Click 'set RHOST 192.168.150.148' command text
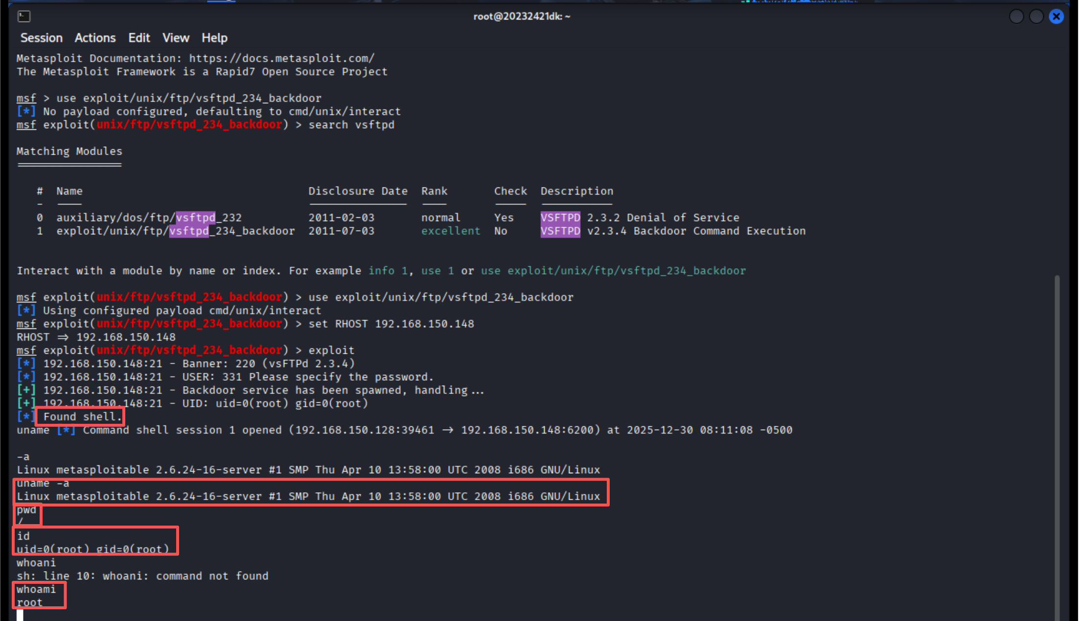The width and height of the screenshot is (1079, 621). point(391,324)
